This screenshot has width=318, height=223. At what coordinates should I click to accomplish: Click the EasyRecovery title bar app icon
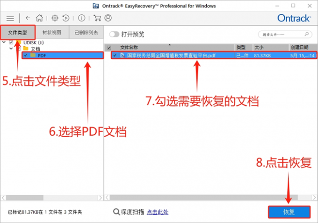point(96,6)
